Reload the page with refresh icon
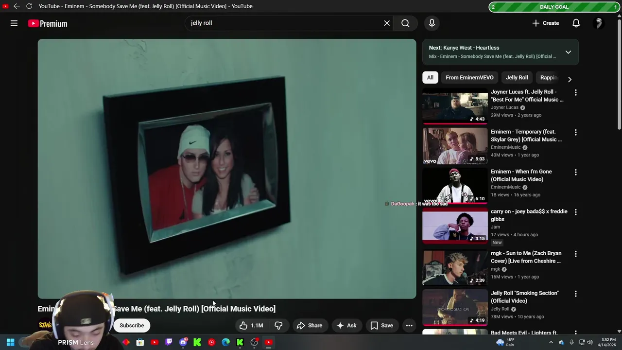Image resolution: width=622 pixels, height=350 pixels. coord(29,6)
